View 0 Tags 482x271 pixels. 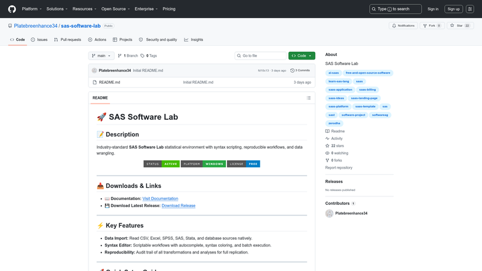coord(149,55)
